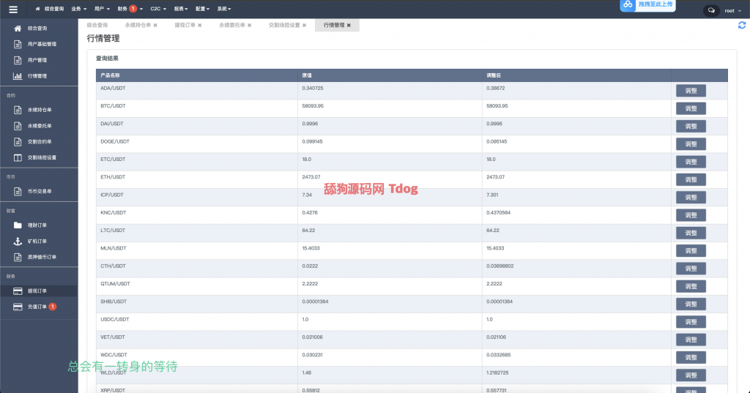Open 行情管理 chart icon in sidebar
Screen dimensions: 750x393
click(18, 76)
